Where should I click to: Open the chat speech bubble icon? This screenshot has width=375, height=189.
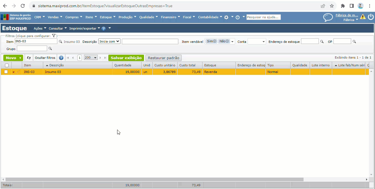pyautogui.click(x=328, y=17)
